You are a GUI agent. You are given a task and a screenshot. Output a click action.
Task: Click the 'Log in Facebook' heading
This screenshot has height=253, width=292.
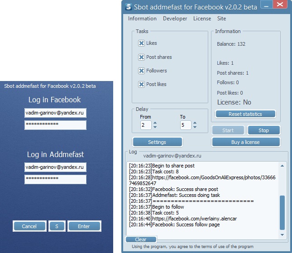pyautogui.click(x=55, y=100)
